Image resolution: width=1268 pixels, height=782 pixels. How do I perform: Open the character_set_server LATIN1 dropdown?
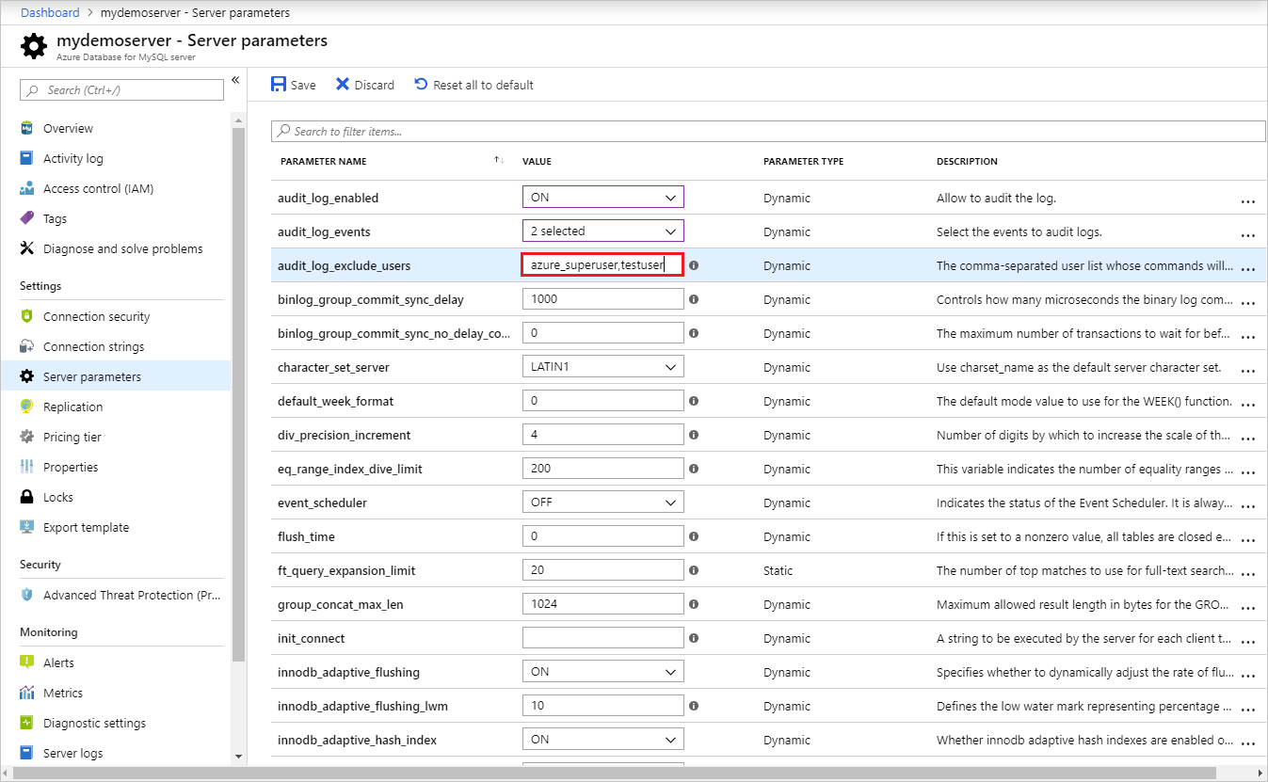[603, 366]
